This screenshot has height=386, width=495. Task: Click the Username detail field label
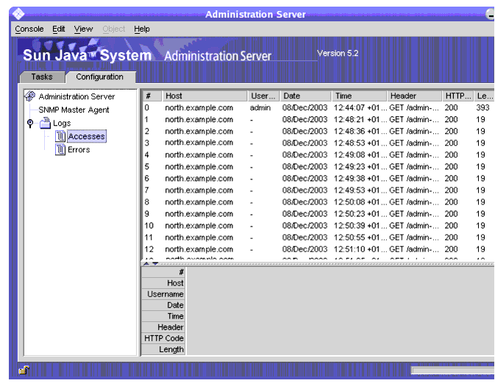point(165,294)
